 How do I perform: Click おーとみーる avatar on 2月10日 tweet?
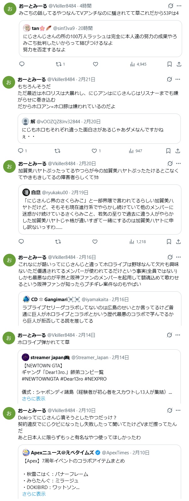pos(9,413)
